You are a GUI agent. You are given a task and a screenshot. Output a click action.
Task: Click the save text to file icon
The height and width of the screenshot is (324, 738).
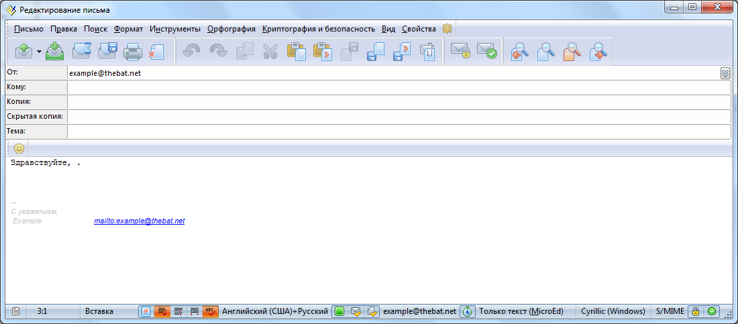click(x=376, y=52)
